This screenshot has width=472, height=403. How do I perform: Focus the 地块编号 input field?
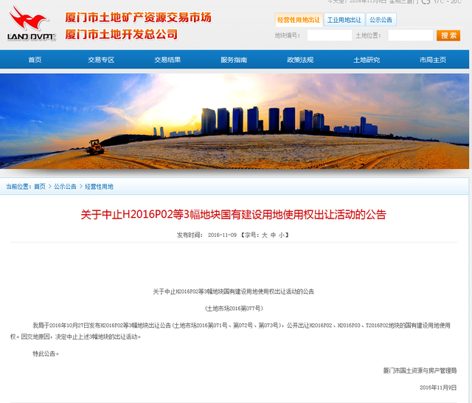click(330, 35)
